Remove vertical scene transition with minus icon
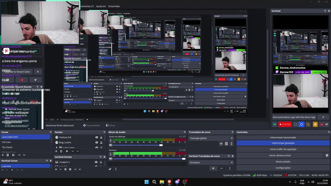 [221, 168]
